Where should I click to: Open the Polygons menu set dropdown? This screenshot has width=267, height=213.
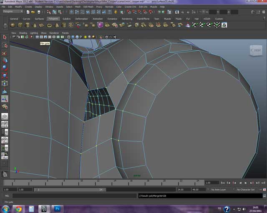(13, 12)
